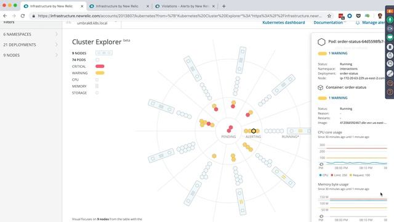Open the red browser extension icon
This screenshot has height=222, width=394.
click(x=341, y=16)
